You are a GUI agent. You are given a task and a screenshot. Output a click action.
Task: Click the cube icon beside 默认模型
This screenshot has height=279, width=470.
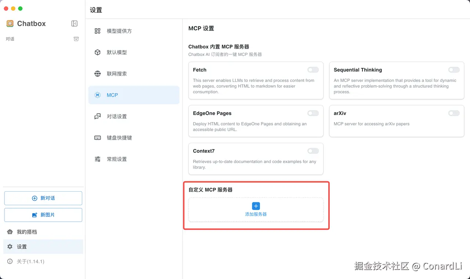97,52
